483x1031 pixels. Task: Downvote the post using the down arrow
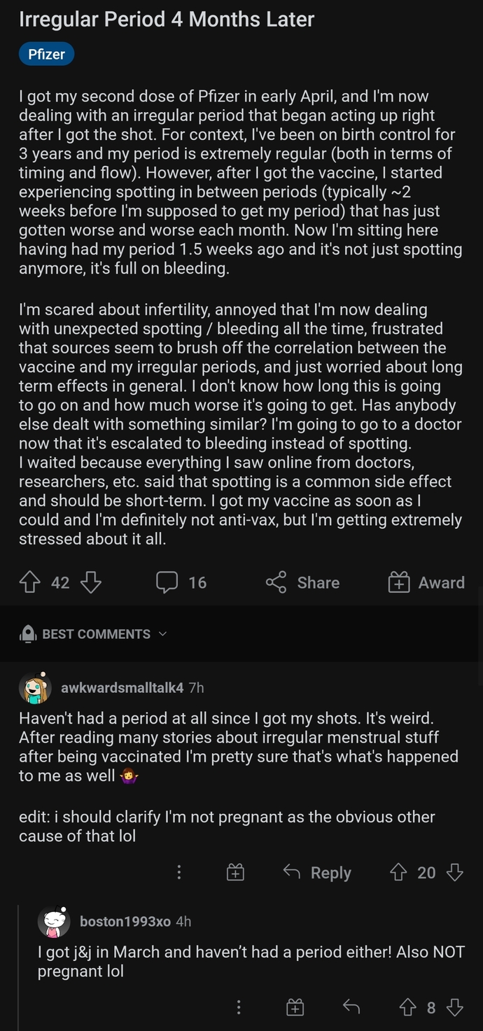pyautogui.click(x=90, y=582)
